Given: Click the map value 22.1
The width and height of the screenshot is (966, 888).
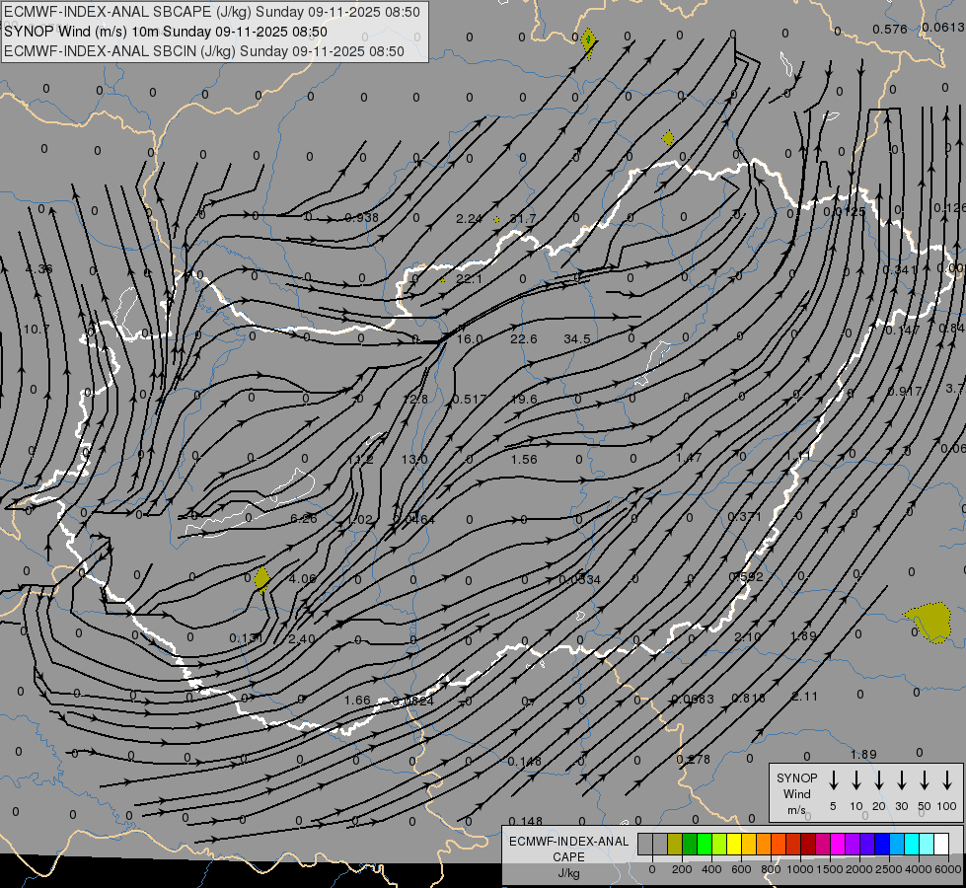Looking at the screenshot, I should coord(469,279).
